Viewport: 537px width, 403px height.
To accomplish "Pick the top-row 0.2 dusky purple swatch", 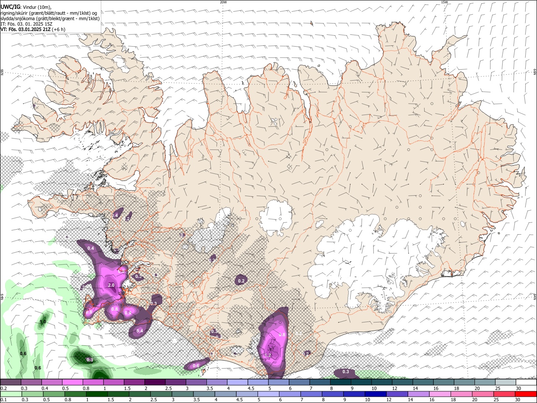I will pyautogui.click(x=10, y=382).
